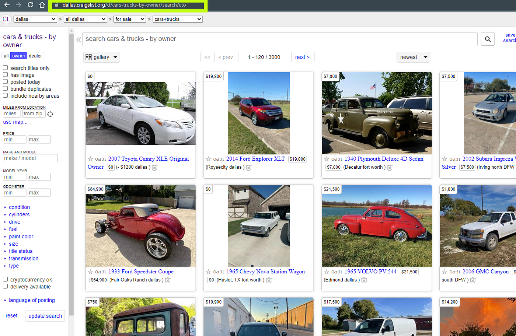
Task: Open the all dallas area dropdown
Action: 86,19
